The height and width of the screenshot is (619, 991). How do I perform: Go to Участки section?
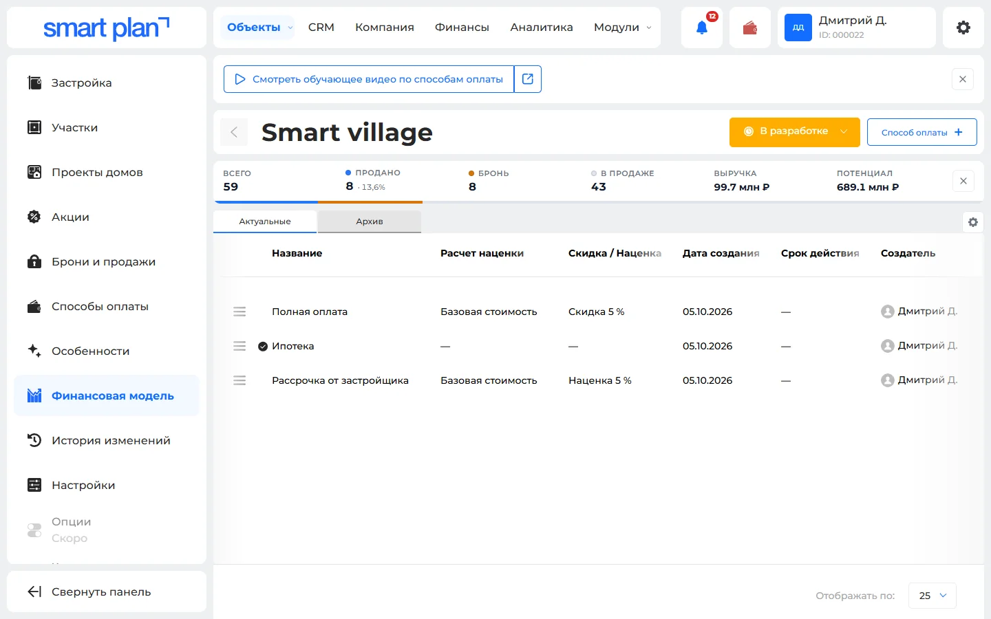point(107,127)
